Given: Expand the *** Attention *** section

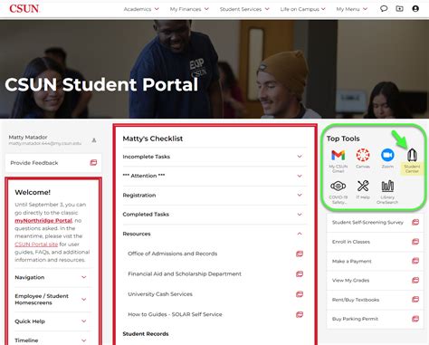Looking at the screenshot, I should tap(214, 176).
